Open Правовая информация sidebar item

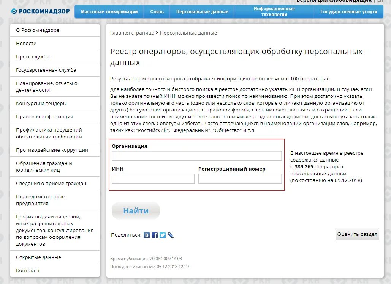coord(55,116)
